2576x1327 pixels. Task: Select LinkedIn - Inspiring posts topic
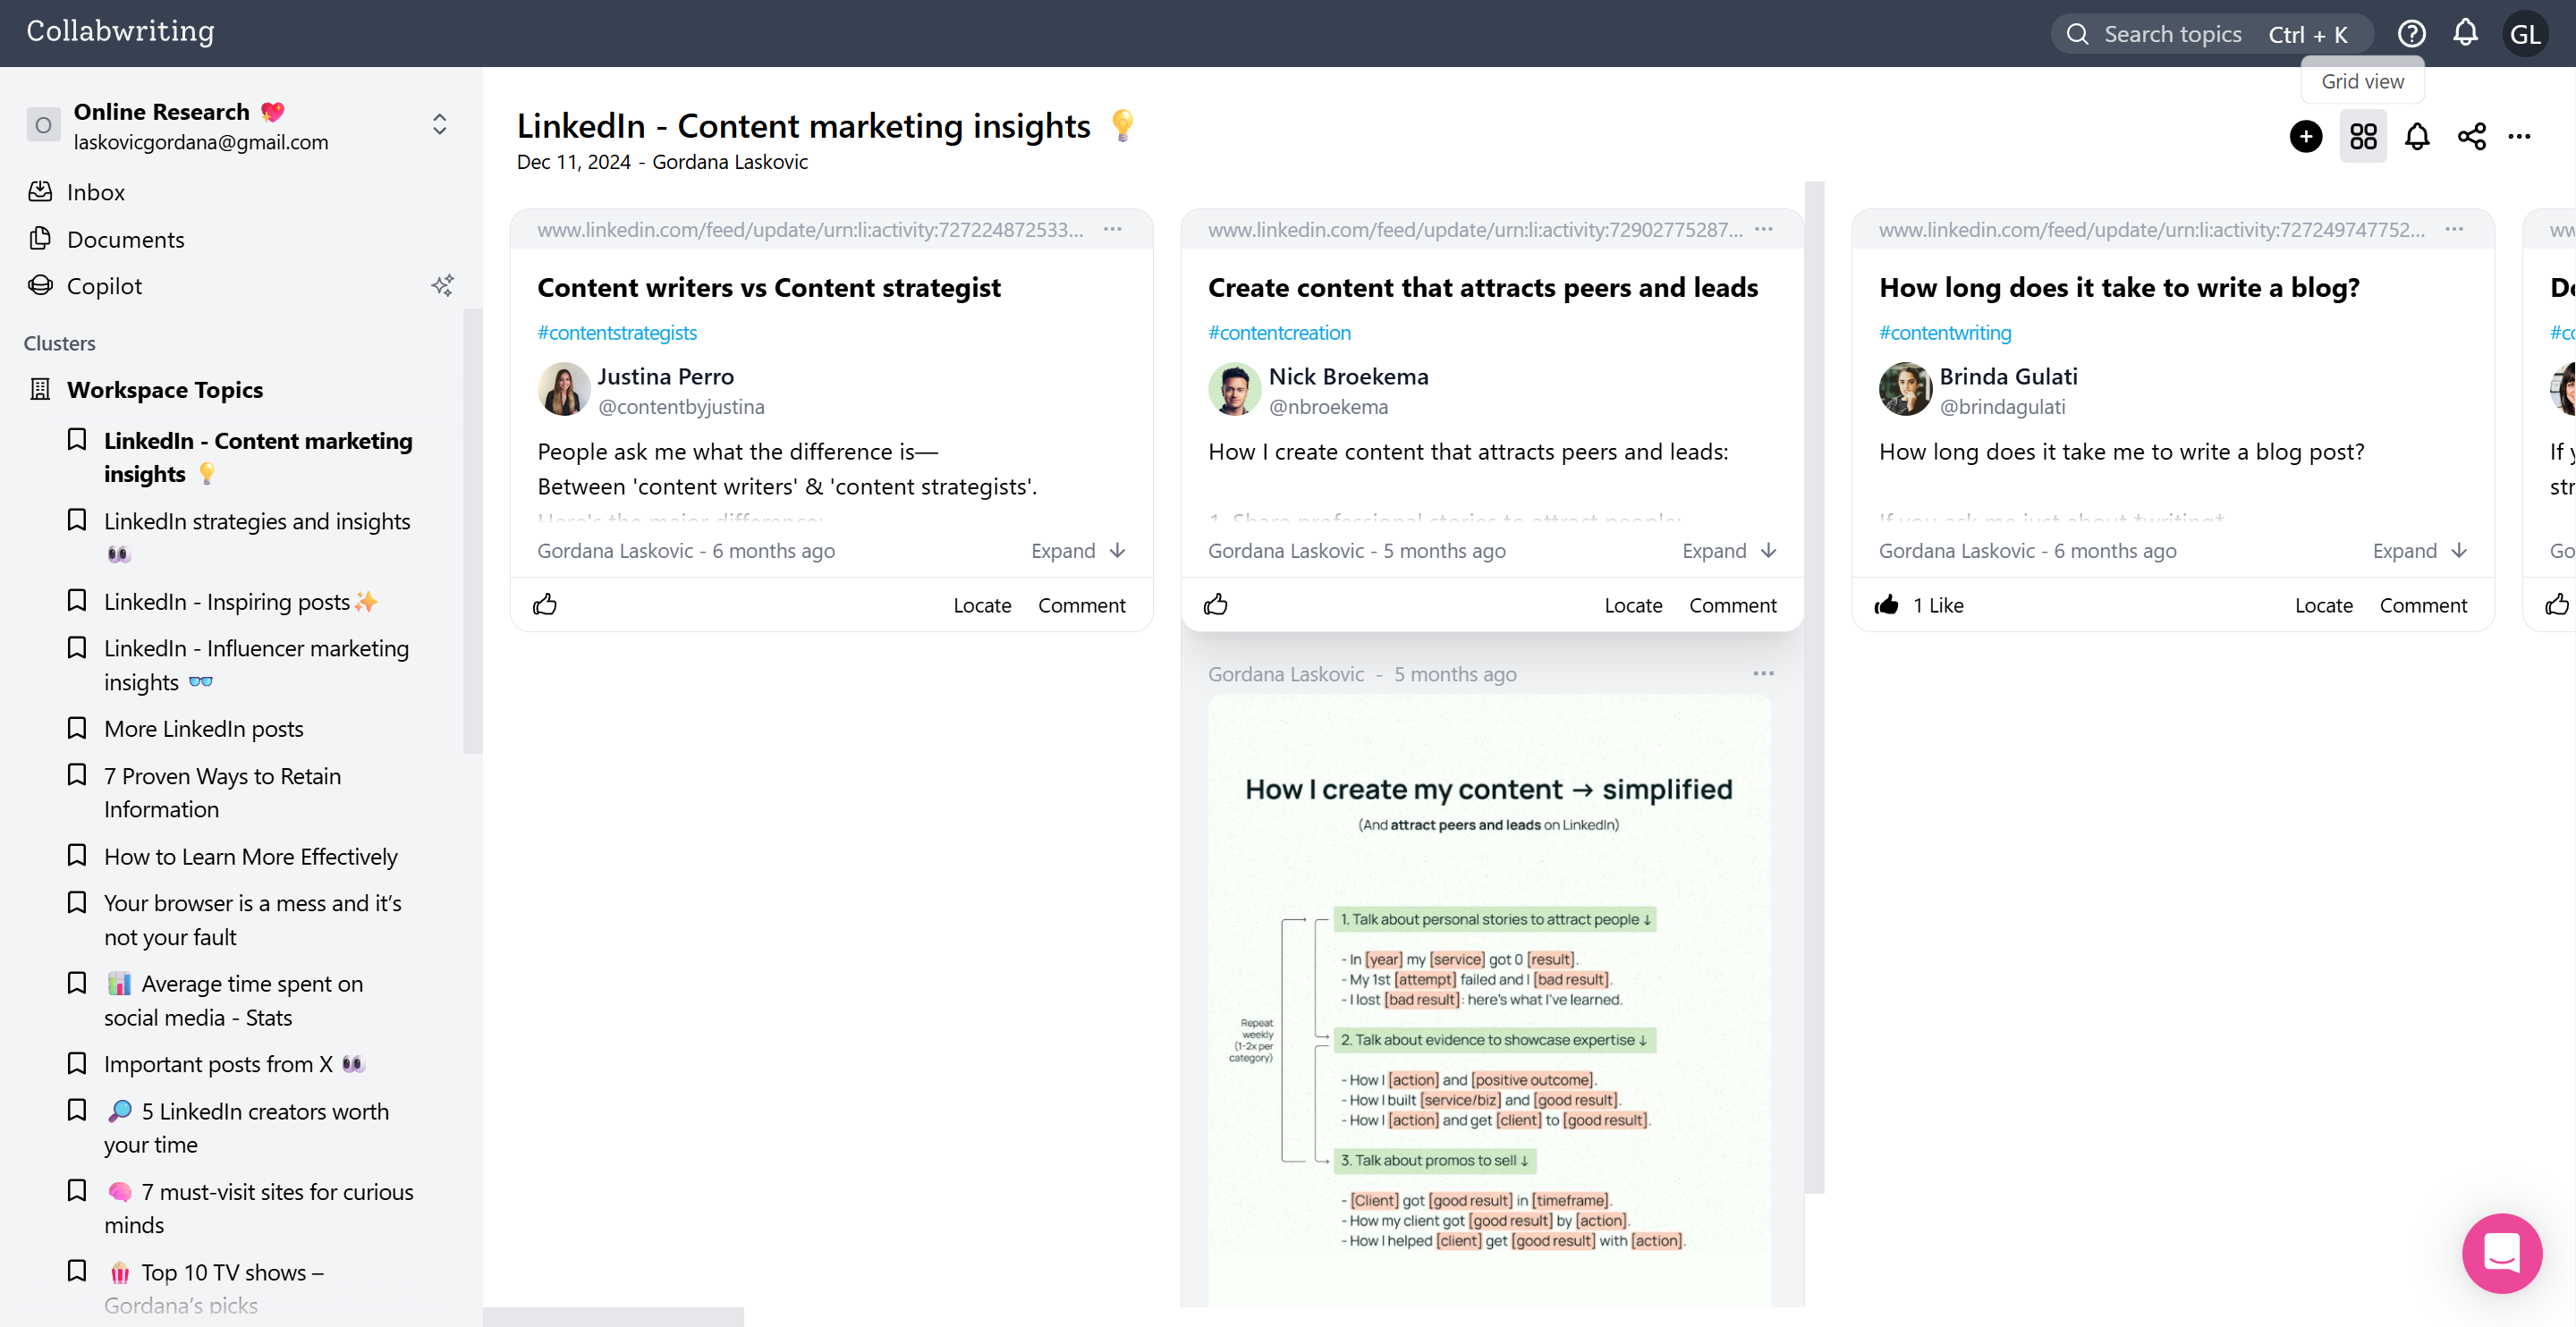pos(240,602)
